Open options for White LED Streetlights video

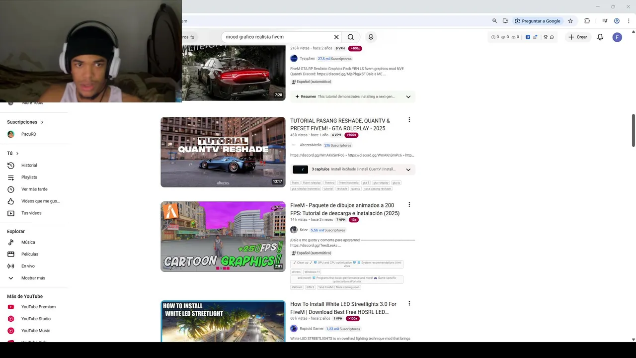[x=409, y=303]
